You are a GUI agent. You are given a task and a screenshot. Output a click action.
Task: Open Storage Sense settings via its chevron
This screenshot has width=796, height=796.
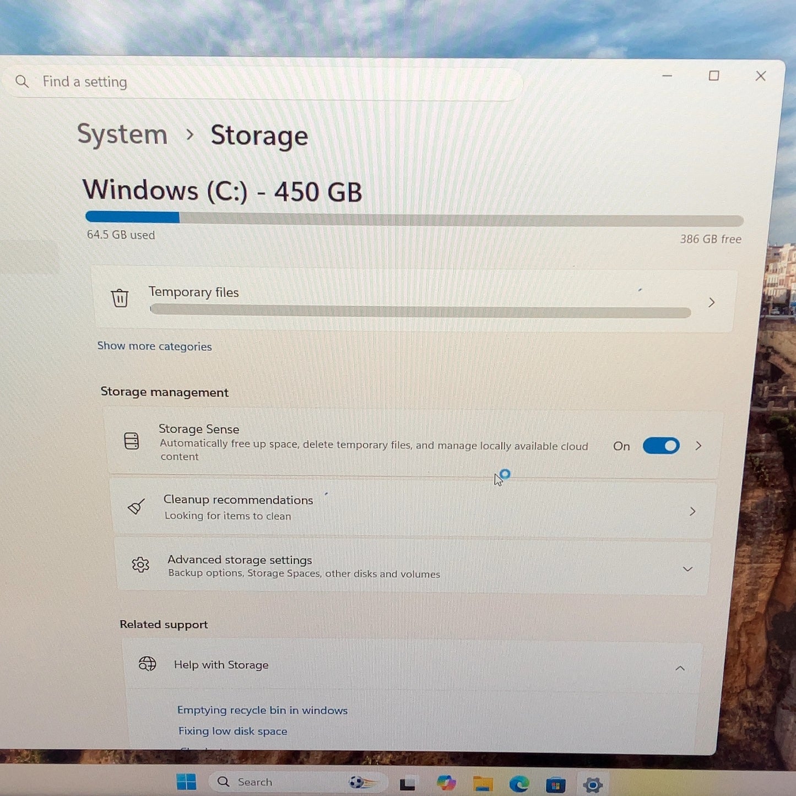698,446
